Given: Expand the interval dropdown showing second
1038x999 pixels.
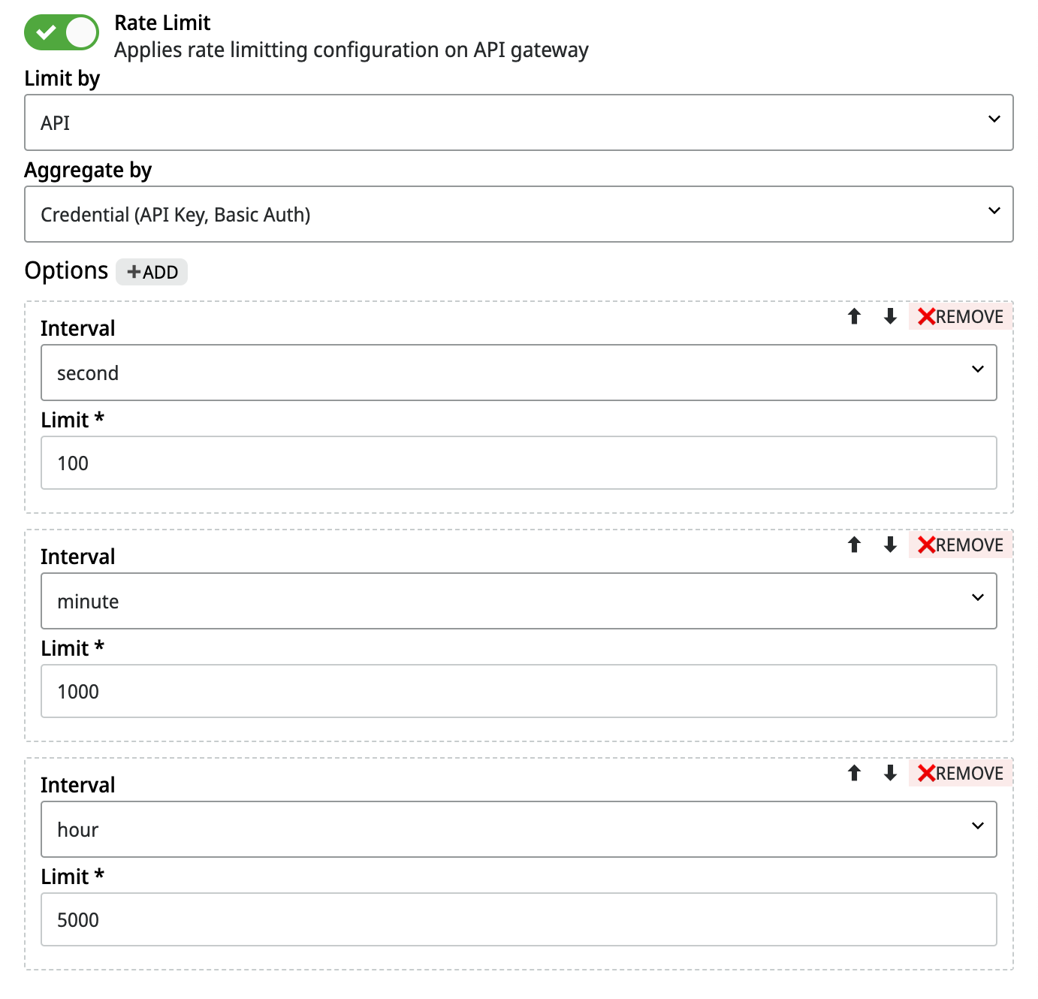Looking at the screenshot, I should click(518, 373).
